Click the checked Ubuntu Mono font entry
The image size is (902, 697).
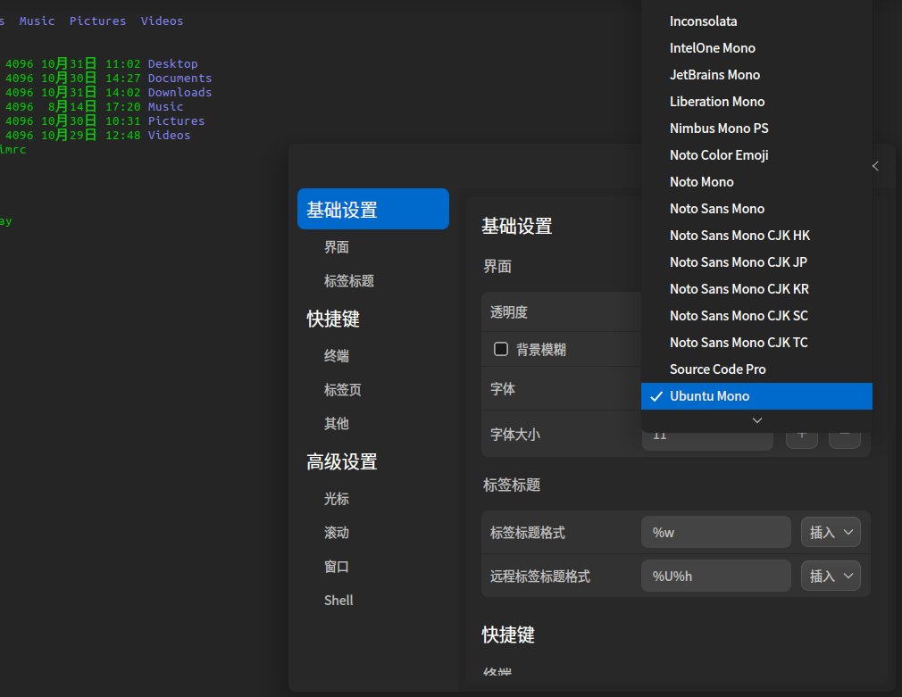point(756,396)
